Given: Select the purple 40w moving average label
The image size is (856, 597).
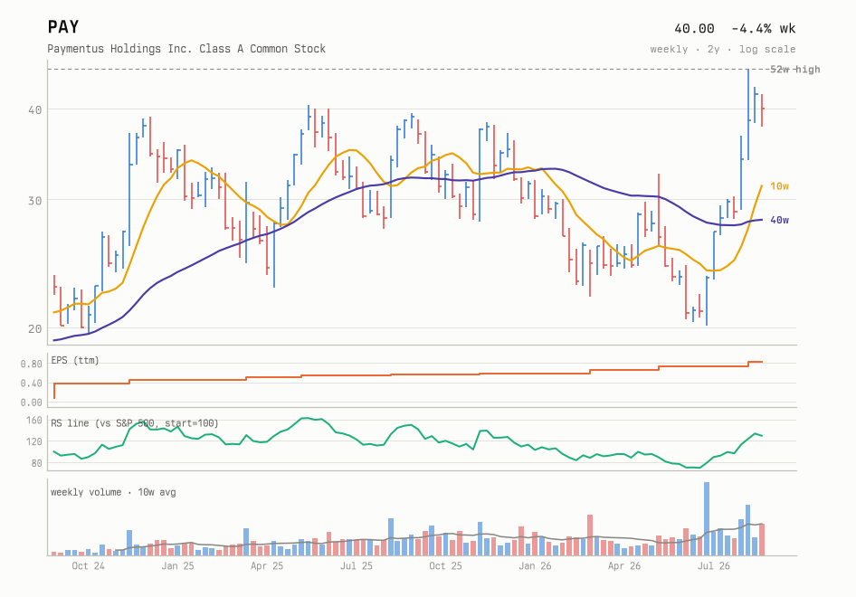Looking at the screenshot, I should [780, 220].
